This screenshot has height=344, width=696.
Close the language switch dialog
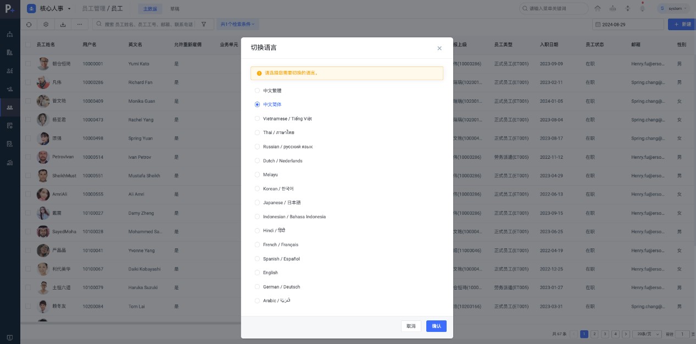tap(439, 48)
